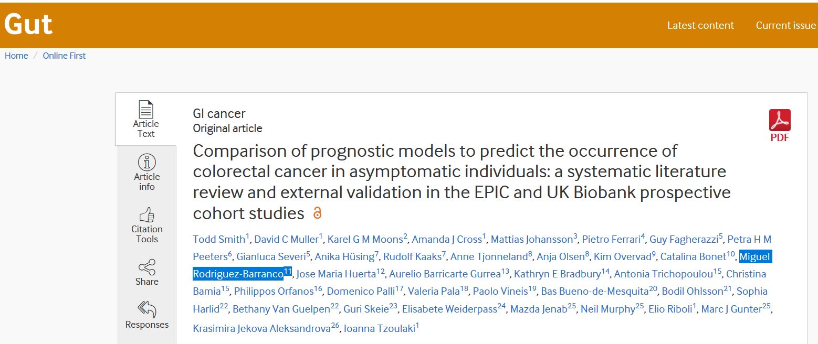Open Citation Tools thumbs-up icon
Viewport: 818px width, 344px height.
click(146, 215)
